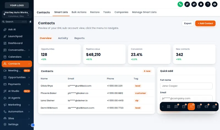This screenshot has height=130, width=220.
Task: Expand the Opportunities sidebar item chevron
Action: click(29, 77)
